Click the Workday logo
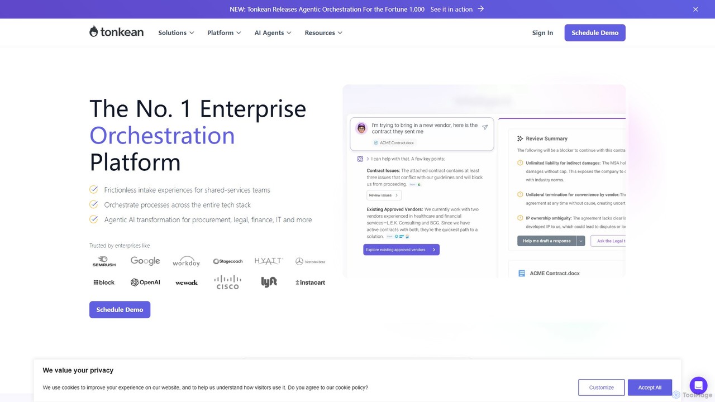Image resolution: width=715 pixels, height=402 pixels. point(186,261)
